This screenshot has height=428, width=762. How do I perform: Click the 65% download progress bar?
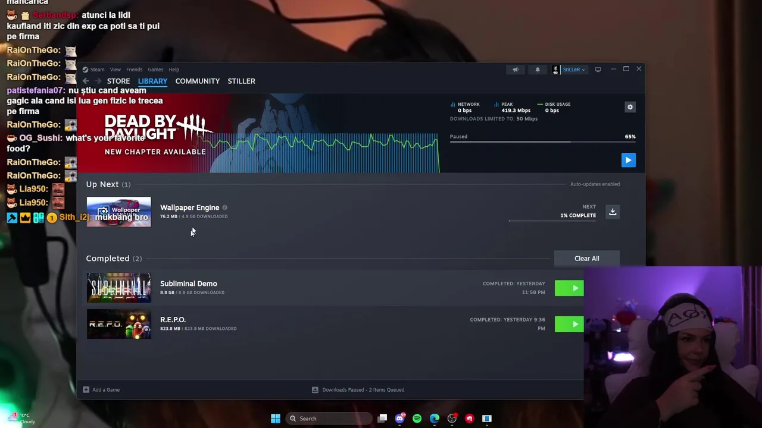[542, 142]
